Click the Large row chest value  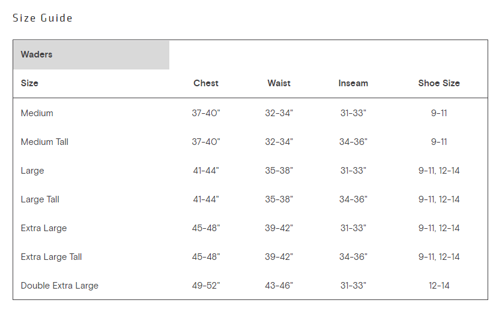point(206,171)
